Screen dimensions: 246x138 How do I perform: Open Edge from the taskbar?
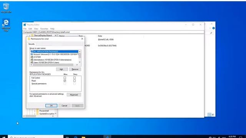[x=76, y=137]
